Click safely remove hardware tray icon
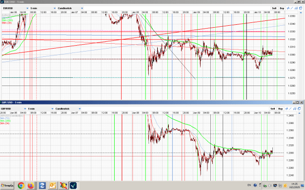305x190 pixels. point(265,186)
